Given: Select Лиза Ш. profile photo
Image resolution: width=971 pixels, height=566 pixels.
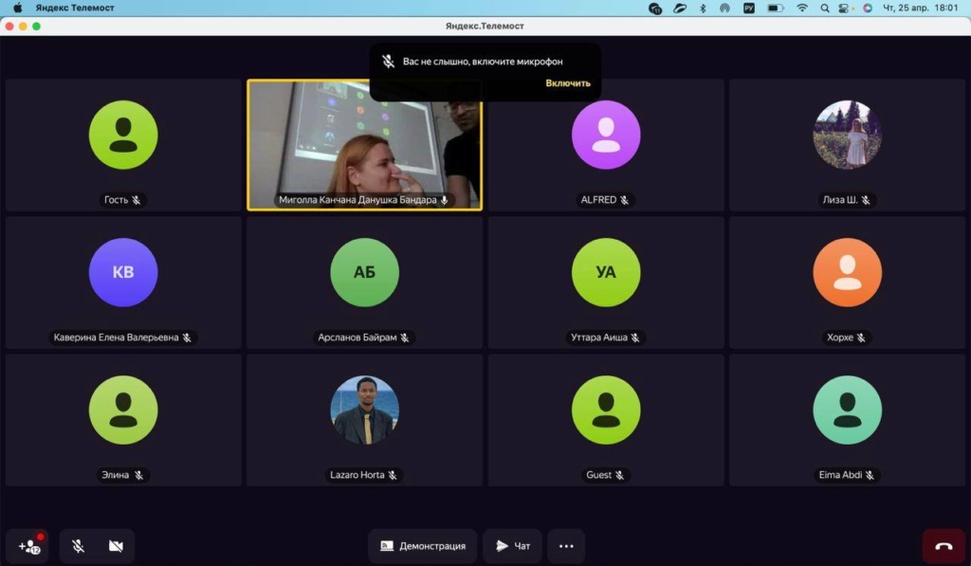Looking at the screenshot, I should point(847,135).
